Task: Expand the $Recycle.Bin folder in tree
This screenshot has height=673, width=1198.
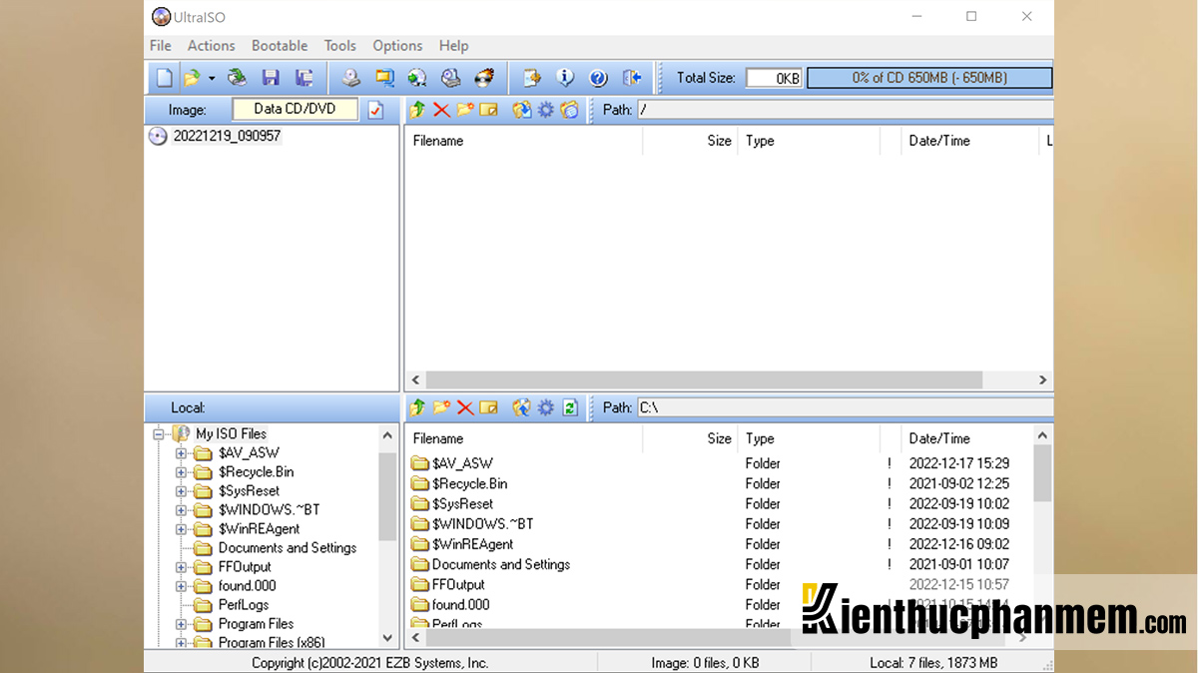Action: tap(181, 472)
